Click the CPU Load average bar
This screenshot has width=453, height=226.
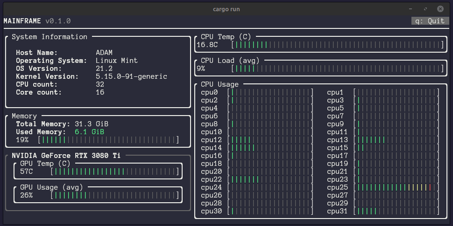click(338, 68)
